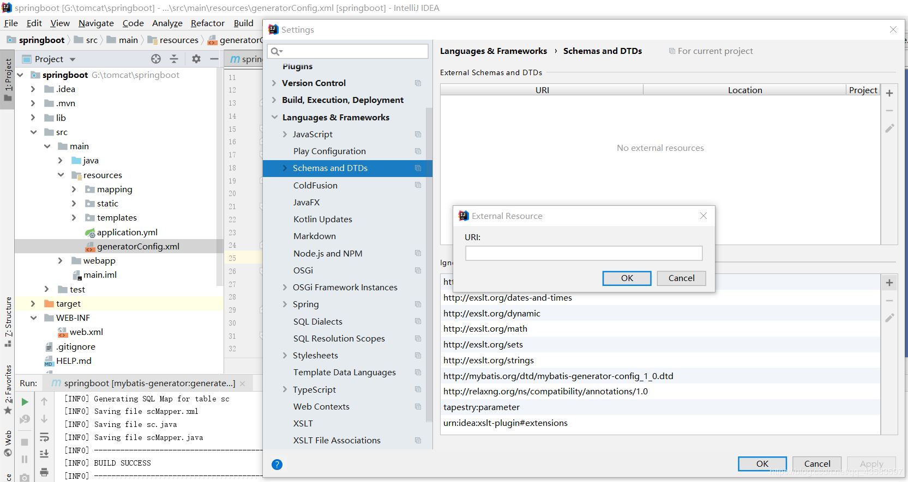Collapse Languages & Frameworks settings
Image resolution: width=908 pixels, height=482 pixels.
coord(275,117)
